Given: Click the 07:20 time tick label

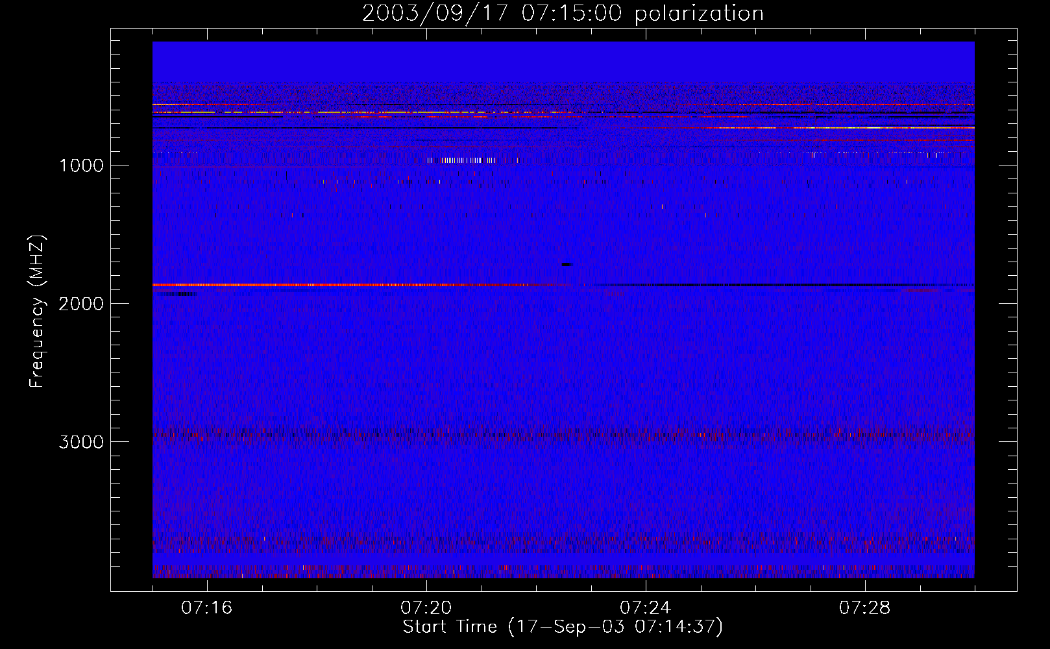Looking at the screenshot, I should [426, 607].
